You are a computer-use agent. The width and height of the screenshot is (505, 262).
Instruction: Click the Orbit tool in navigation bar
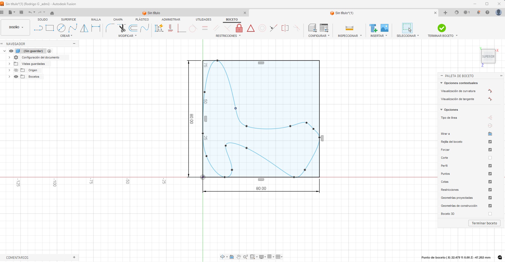pos(222,257)
